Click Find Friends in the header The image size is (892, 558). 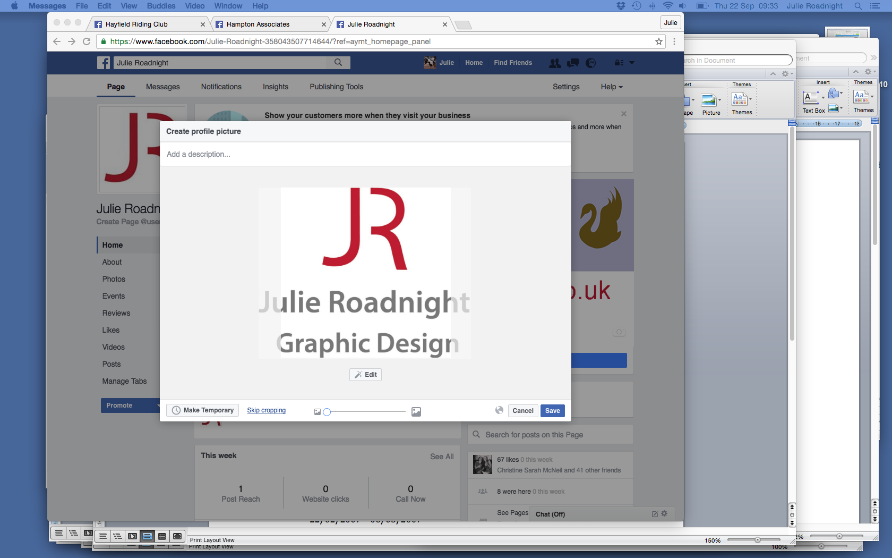[x=513, y=63]
